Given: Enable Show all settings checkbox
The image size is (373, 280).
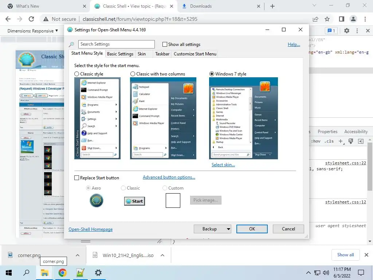Looking at the screenshot, I should click(x=165, y=44).
